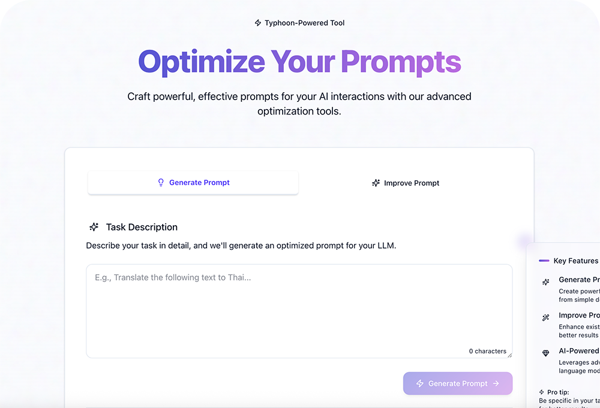The image size is (600, 408).
Task: Open the Improve Prompt tab
Action: click(x=406, y=183)
